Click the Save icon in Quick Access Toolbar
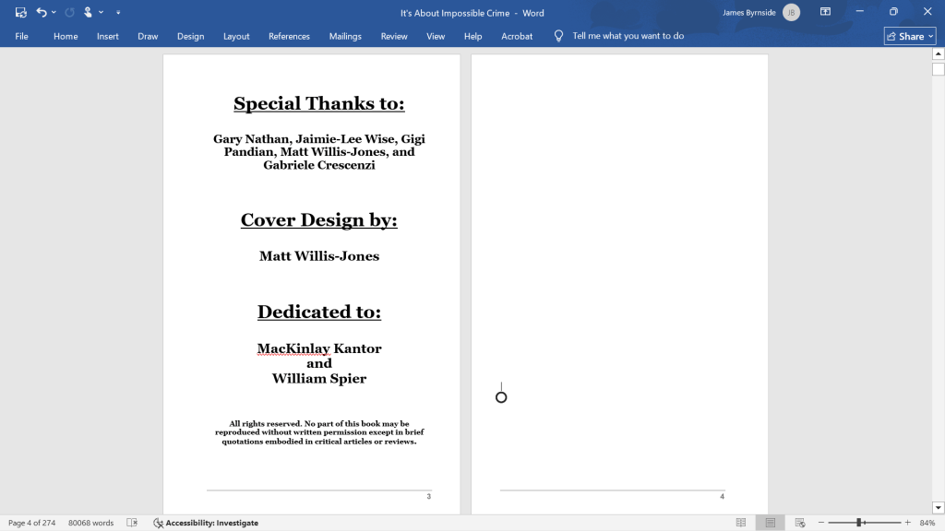Screen dimensions: 945x531 click(x=20, y=13)
